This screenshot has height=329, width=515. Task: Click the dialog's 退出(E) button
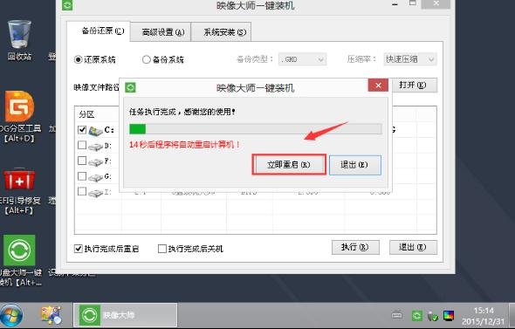(x=355, y=165)
